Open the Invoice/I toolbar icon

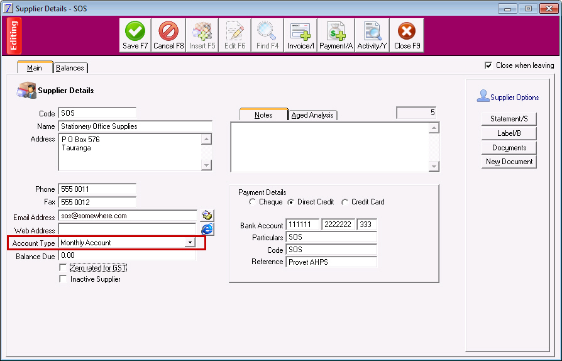tap(300, 35)
